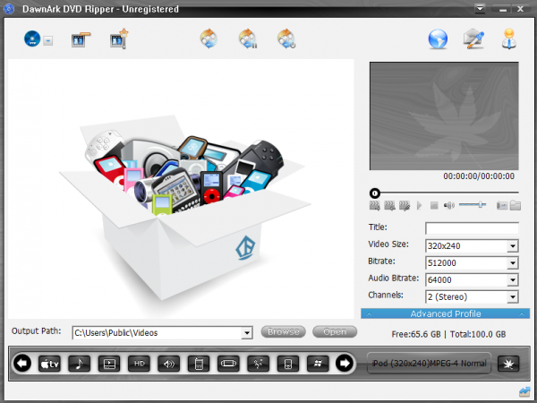
Task: Select the music note audio profile category
Action: [80, 364]
